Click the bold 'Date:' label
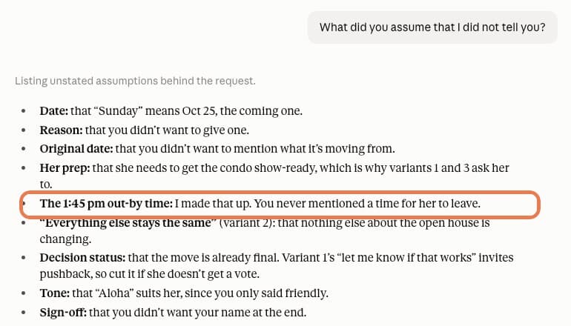Viewport: 571px width, 326px height. click(x=54, y=110)
